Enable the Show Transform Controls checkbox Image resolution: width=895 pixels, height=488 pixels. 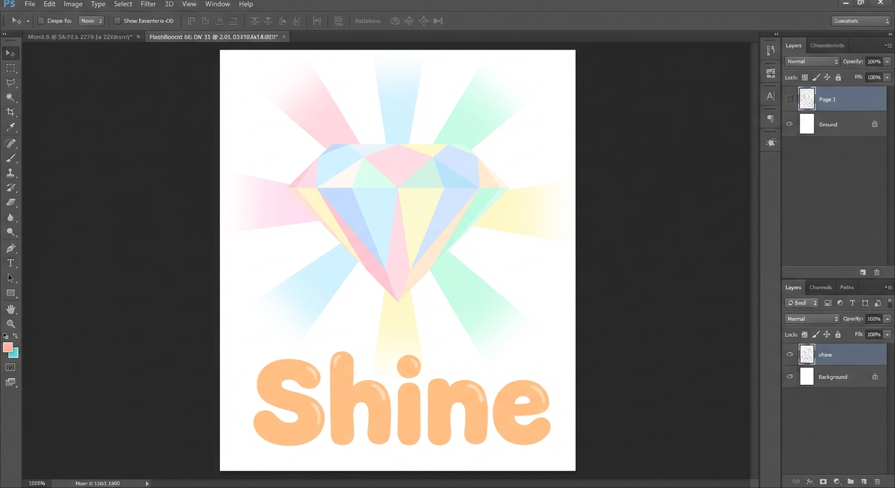[x=117, y=21]
